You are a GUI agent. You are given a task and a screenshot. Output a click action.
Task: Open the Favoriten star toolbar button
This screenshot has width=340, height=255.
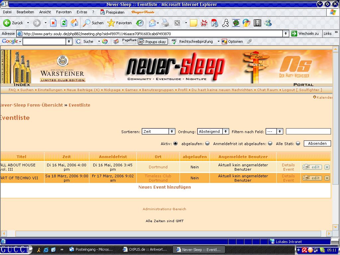pyautogui.click(x=120, y=23)
